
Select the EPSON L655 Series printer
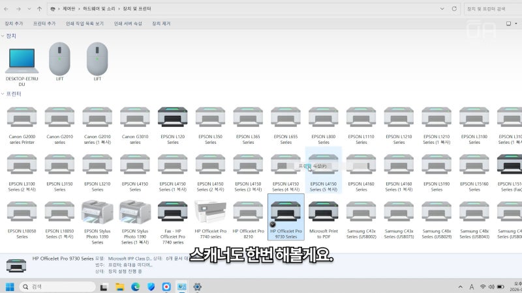click(x=286, y=125)
